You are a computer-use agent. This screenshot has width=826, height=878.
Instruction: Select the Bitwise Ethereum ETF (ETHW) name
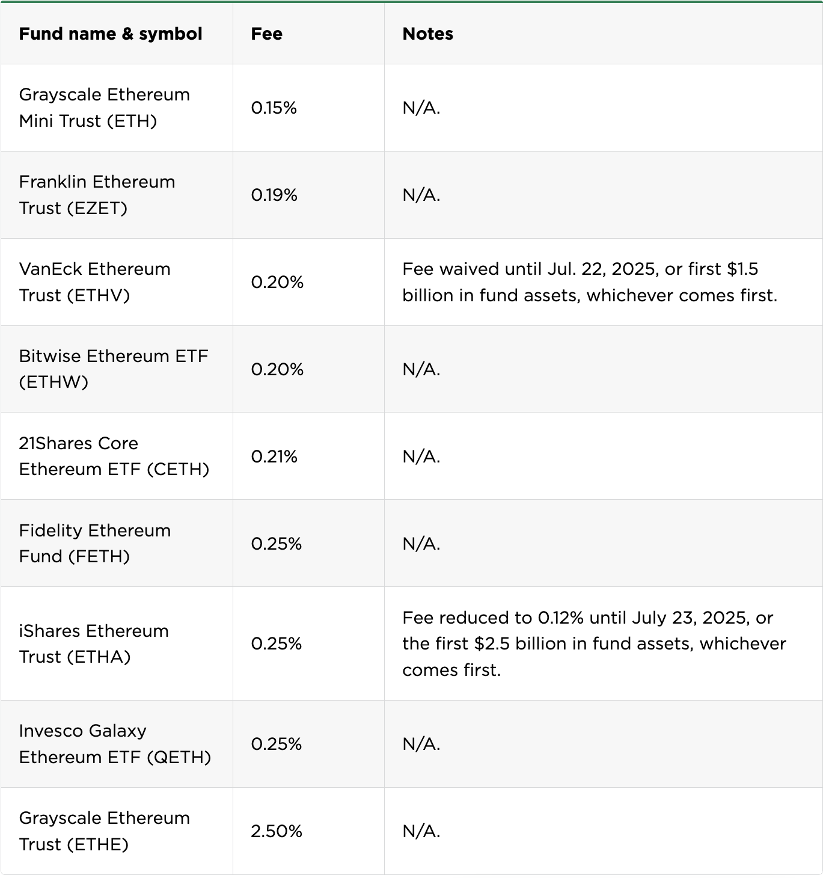click(114, 369)
